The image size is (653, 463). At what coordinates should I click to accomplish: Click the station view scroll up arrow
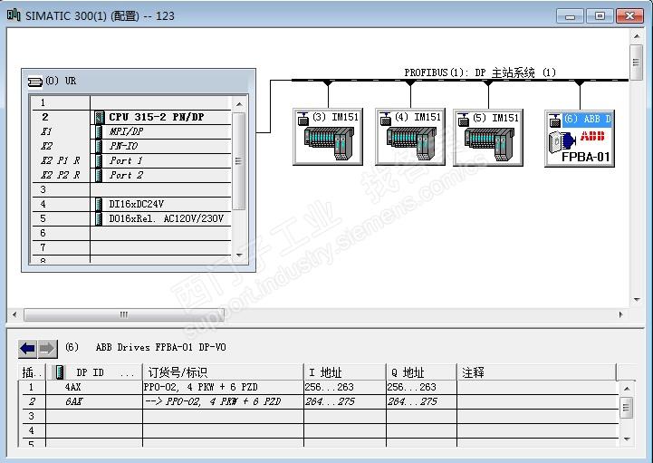[637, 36]
